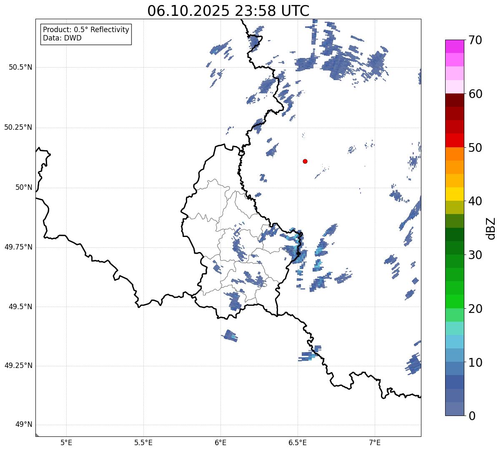Click the colorbar '50' tick label
The width and height of the screenshot is (501, 451).
point(475,148)
